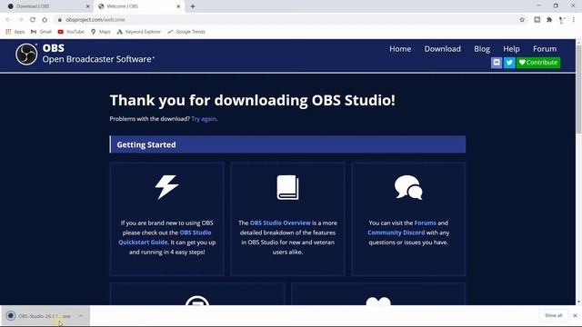Close the downloads bar
The height and width of the screenshot is (327, 582).
pyautogui.click(x=575, y=315)
